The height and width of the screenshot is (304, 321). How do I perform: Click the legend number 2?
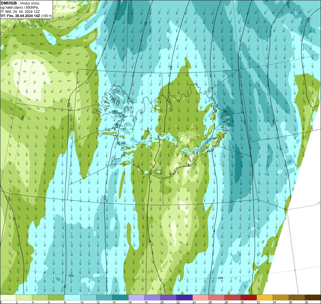click(17, 302)
